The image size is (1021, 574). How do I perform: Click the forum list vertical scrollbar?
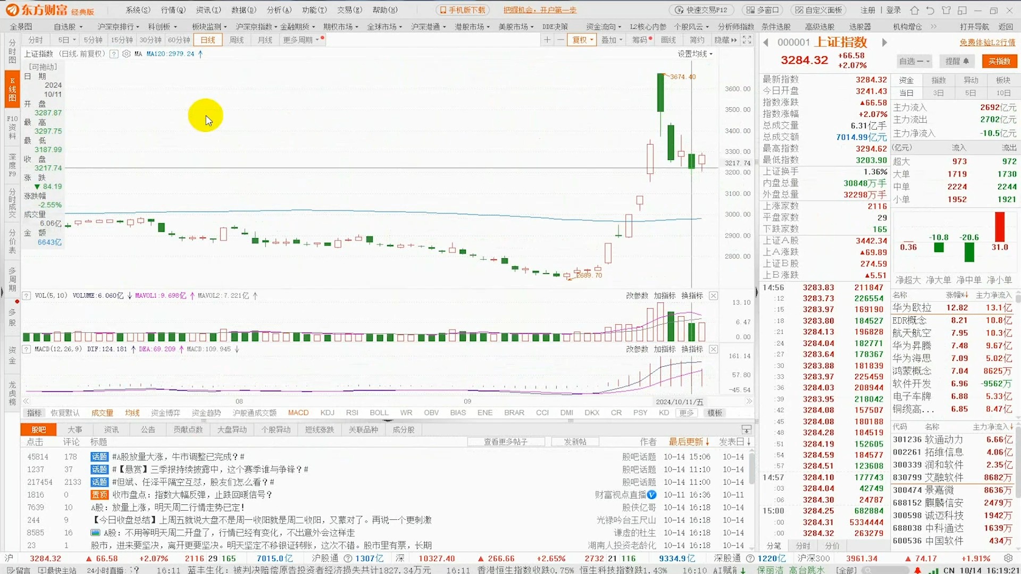[751, 469]
